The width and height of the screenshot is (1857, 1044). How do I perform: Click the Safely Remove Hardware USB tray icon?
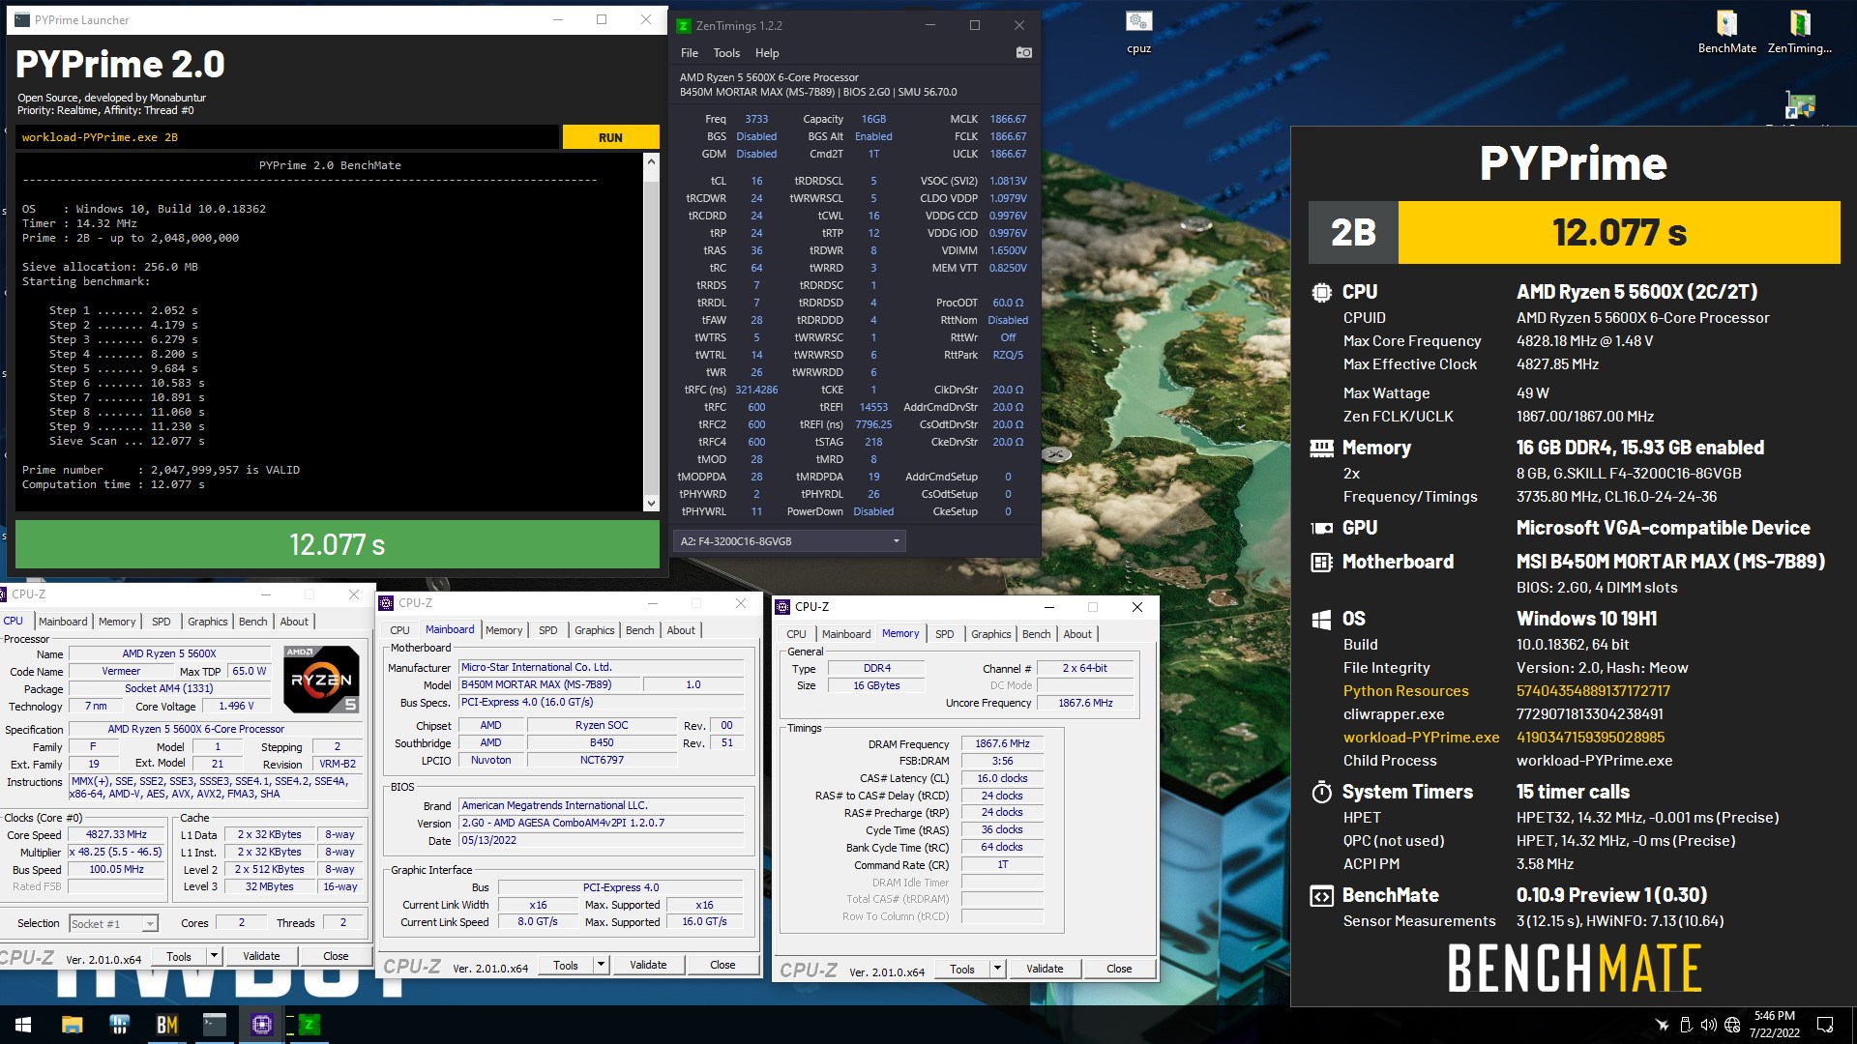click(x=1685, y=1025)
